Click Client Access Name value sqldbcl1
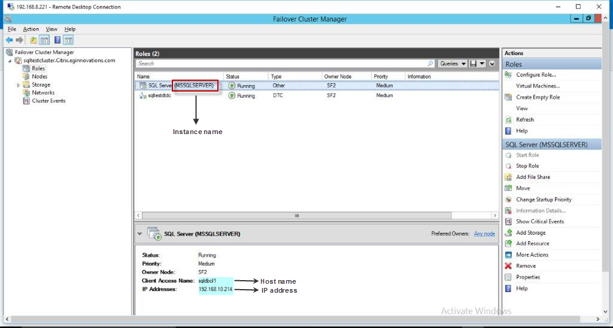The image size is (613, 328). click(207, 281)
